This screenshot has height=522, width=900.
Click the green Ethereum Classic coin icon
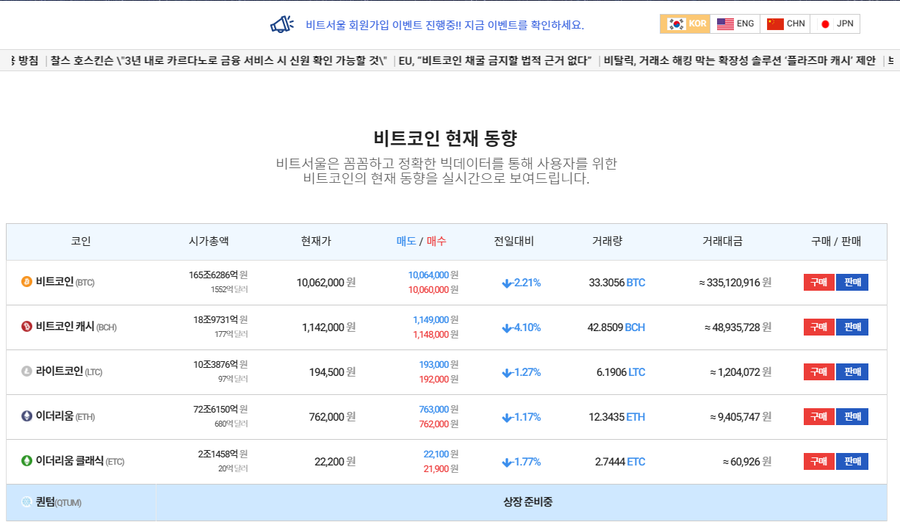26,461
